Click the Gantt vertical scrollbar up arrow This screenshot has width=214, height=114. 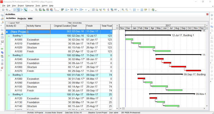click(x=207, y=26)
